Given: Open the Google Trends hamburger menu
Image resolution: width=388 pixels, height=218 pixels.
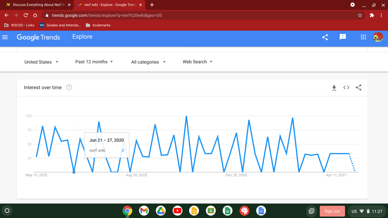Looking at the screenshot, I should 5,37.
